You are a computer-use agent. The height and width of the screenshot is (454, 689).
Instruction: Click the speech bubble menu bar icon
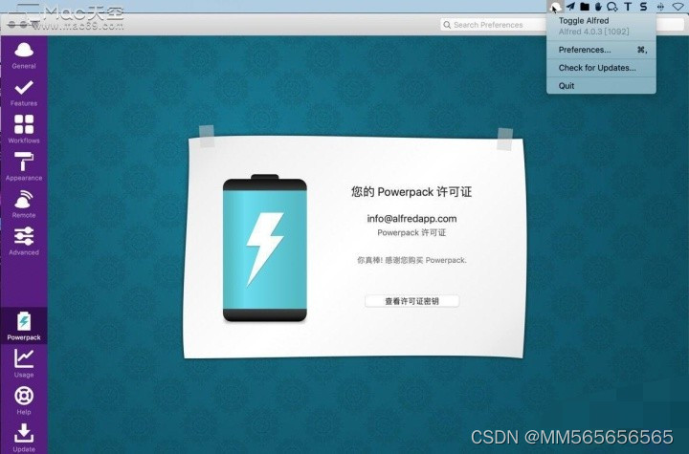612,6
